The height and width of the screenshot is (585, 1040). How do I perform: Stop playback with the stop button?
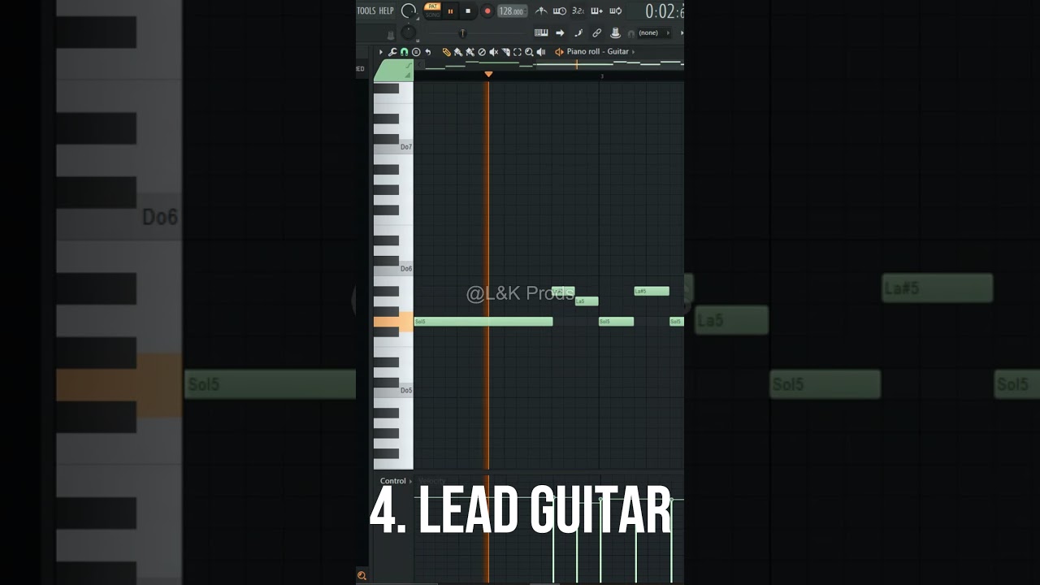click(468, 11)
